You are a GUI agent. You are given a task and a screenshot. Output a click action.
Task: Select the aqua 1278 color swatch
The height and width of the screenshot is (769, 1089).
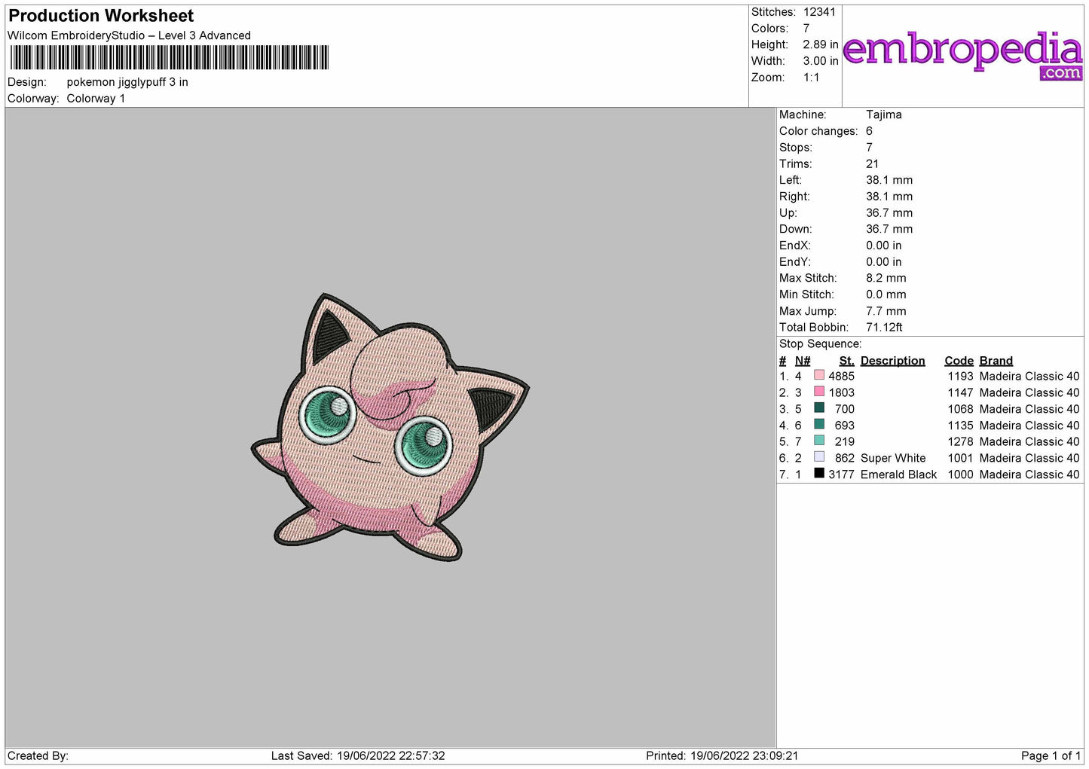tap(819, 441)
